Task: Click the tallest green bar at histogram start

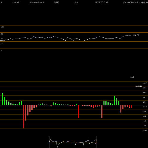Action: pos(2,99)
